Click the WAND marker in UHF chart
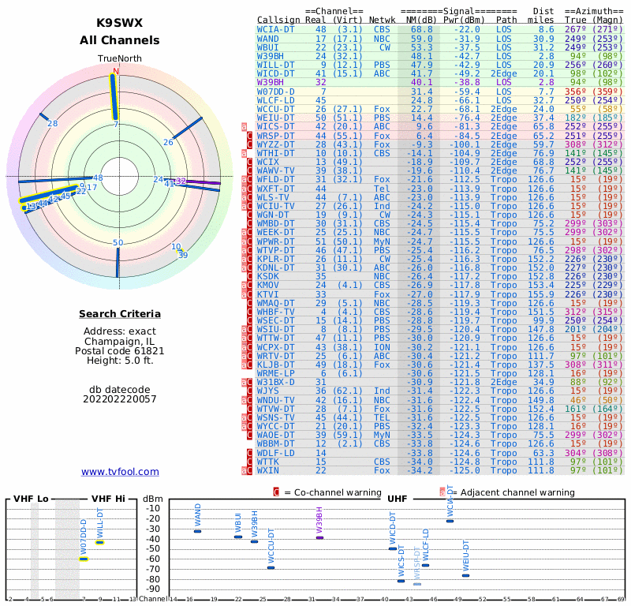 tap(198, 532)
